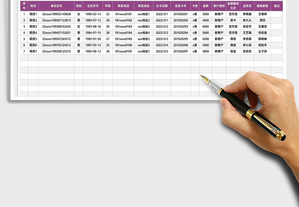Click phone cell 181xxxx0184
Viewport: 299px width, 207px height.
(x=123, y=33)
